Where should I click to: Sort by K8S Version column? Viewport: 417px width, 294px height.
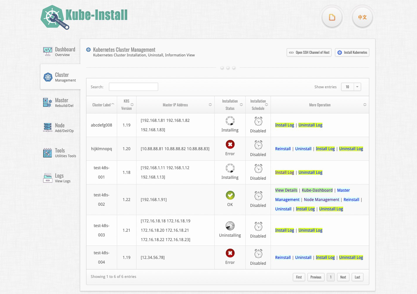(127, 105)
